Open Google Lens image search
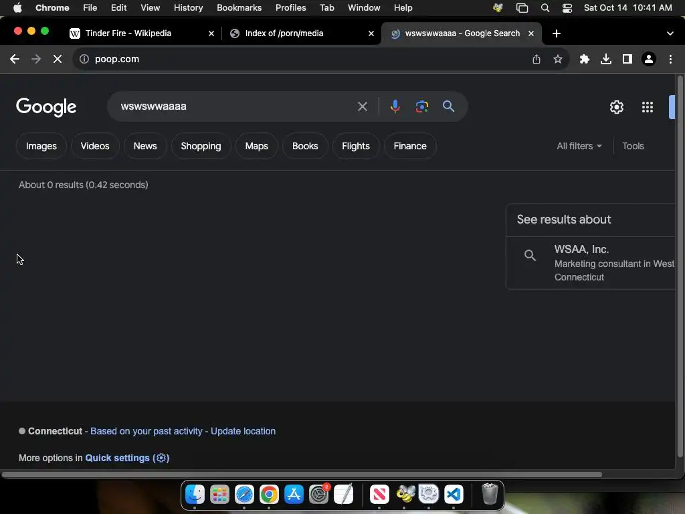Screen dimensions: 685x514 coord(421,106)
